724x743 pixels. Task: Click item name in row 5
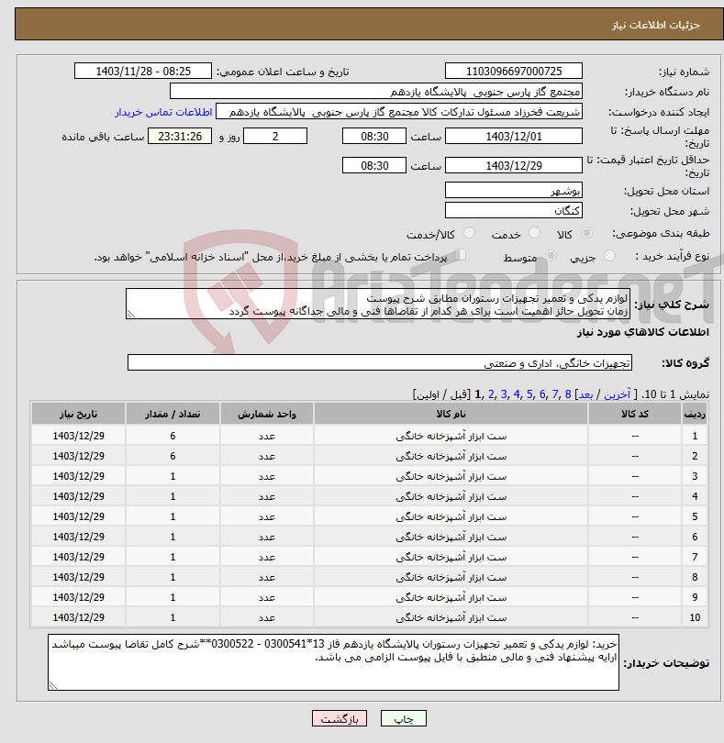(451, 516)
